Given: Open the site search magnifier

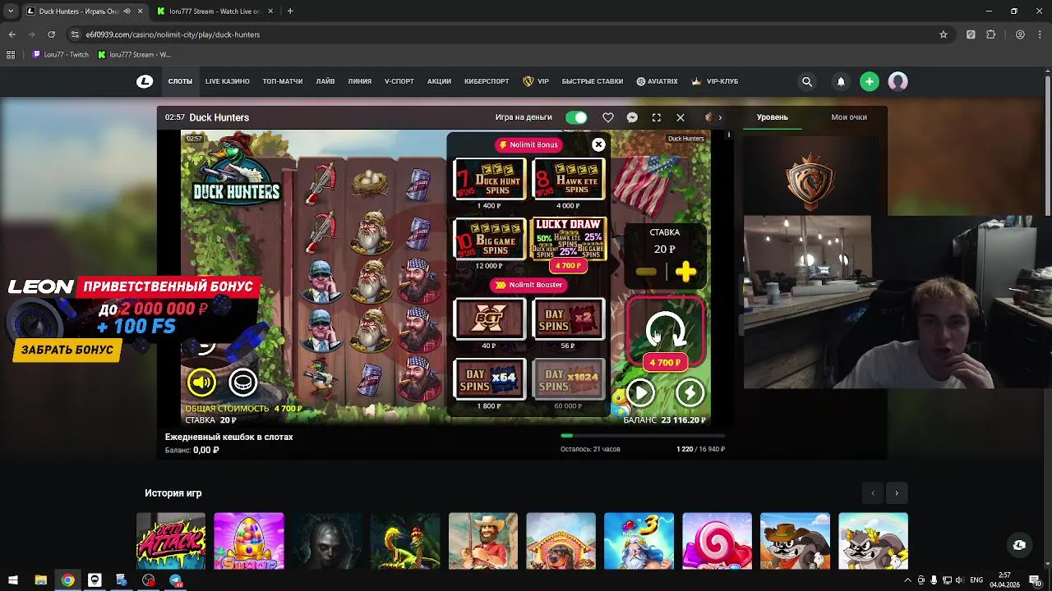Looking at the screenshot, I should (x=807, y=81).
